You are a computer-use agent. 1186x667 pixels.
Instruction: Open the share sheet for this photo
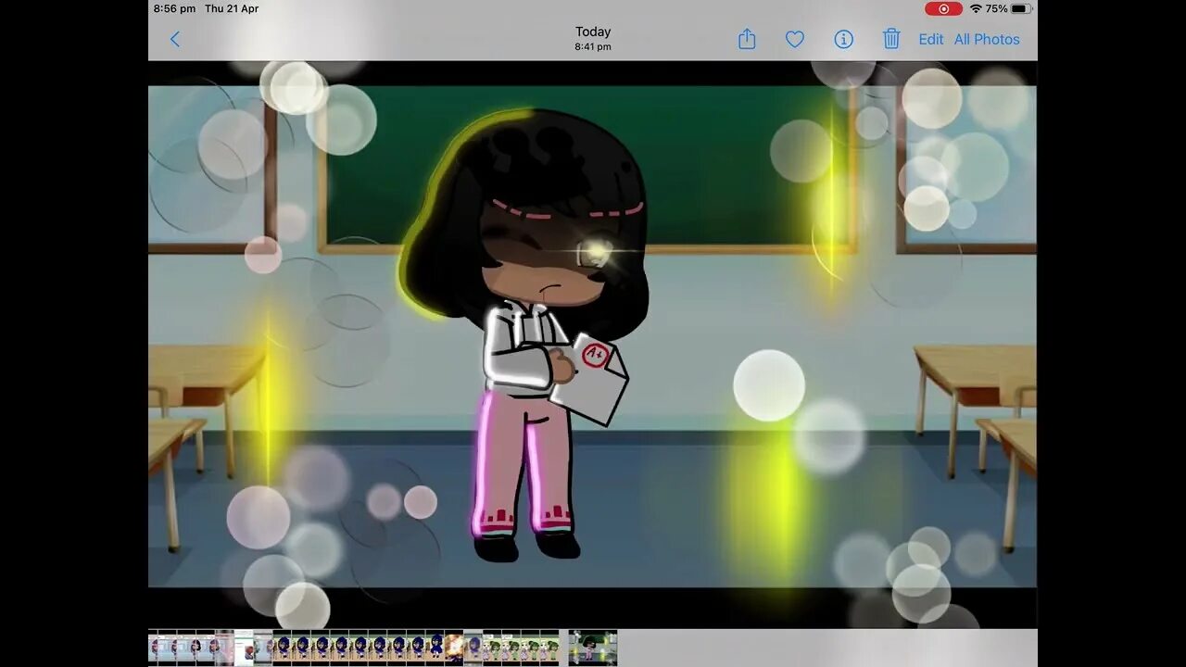747,39
